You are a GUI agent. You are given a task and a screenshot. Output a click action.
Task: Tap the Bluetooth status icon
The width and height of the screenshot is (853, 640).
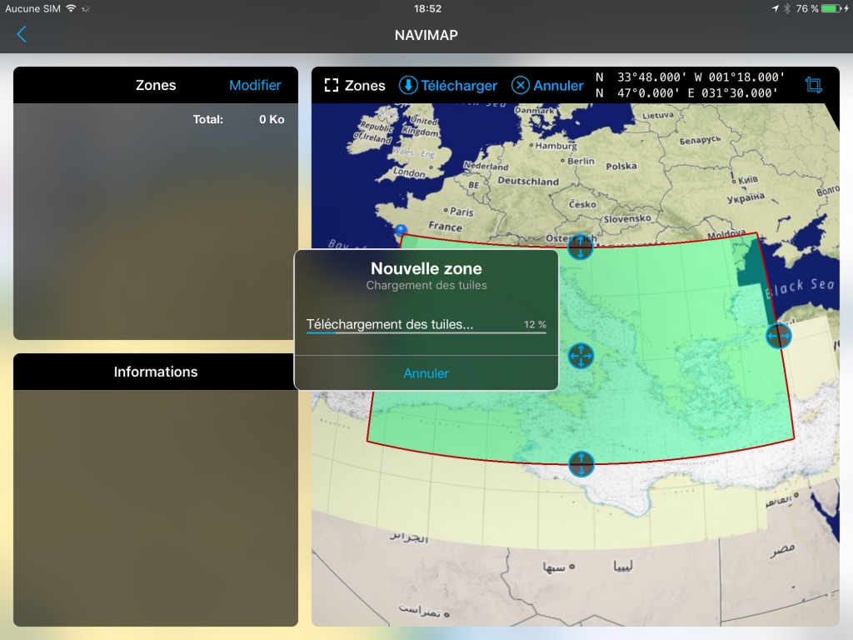(787, 8)
